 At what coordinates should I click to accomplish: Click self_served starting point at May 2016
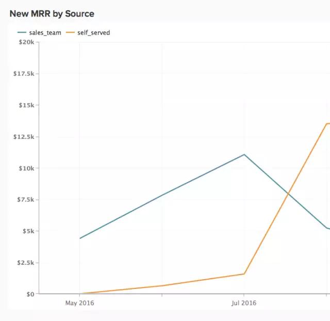80,294
